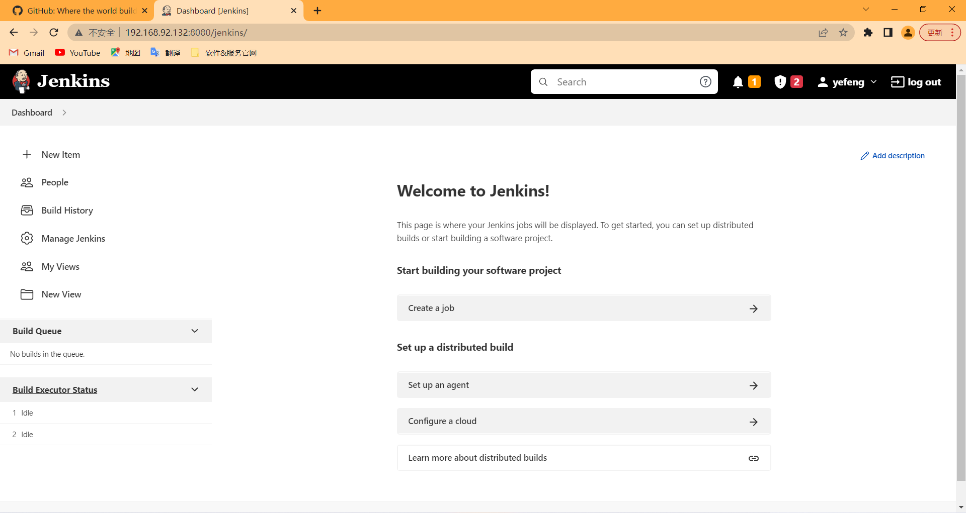The width and height of the screenshot is (966, 513).
Task: Reload the page with browser refresh icon
Action: (x=54, y=33)
